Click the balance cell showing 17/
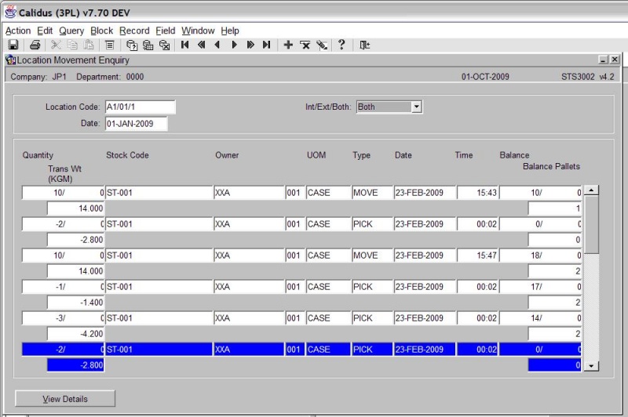Screen dimensions: 628x417 point(540,286)
